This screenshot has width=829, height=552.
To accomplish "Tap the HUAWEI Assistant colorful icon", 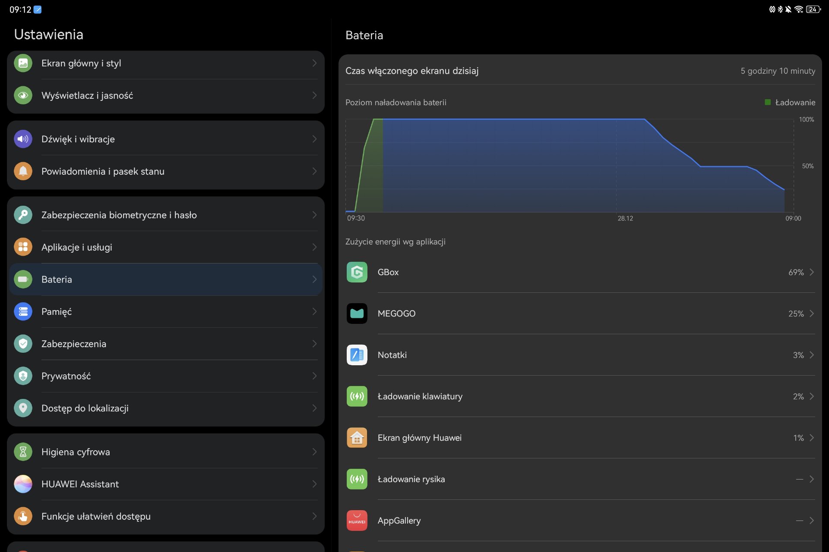I will pos(23,484).
